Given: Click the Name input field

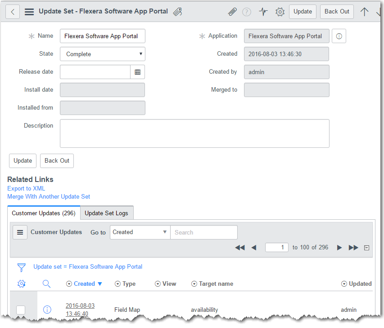Looking at the screenshot, I should [103, 36].
